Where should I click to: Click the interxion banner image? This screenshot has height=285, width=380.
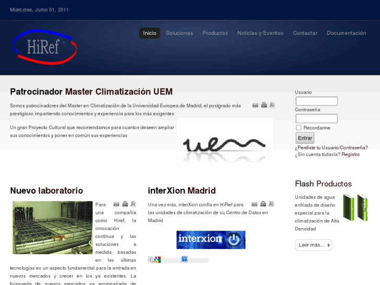[211, 240]
